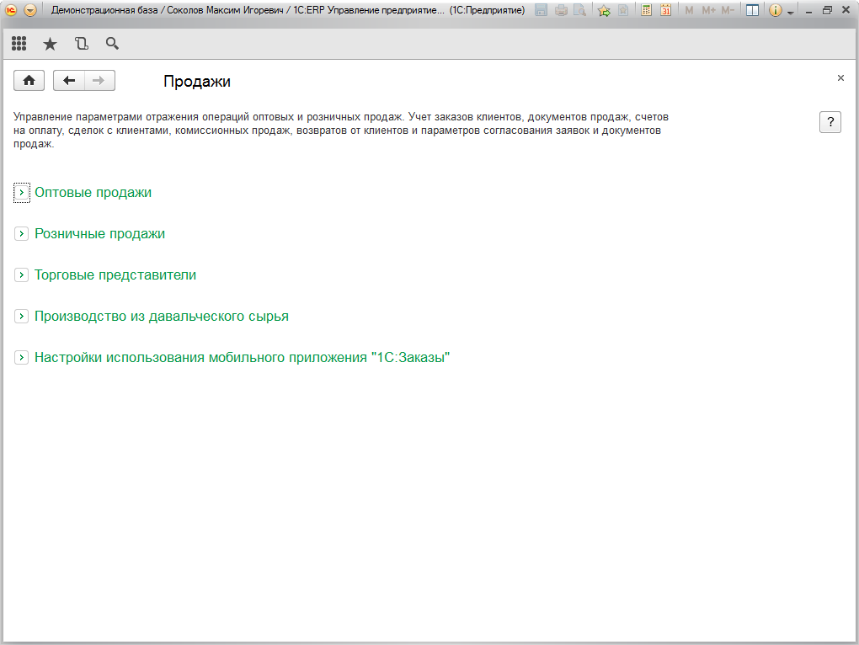Open dropdown arrow next to info icon
This screenshot has width=859, height=645.
[x=791, y=12]
